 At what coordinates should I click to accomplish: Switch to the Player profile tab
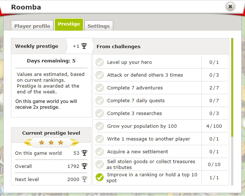click(32, 26)
